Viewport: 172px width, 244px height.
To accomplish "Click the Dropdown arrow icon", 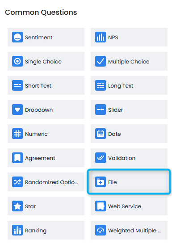I will pos(17,109).
